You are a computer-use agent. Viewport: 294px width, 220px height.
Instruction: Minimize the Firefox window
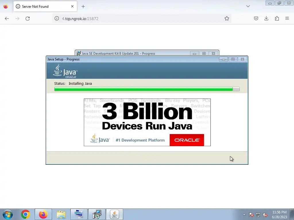(x=270, y=3)
